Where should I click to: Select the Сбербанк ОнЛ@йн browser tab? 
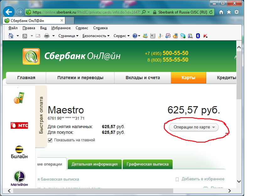pyautogui.click(x=34, y=21)
